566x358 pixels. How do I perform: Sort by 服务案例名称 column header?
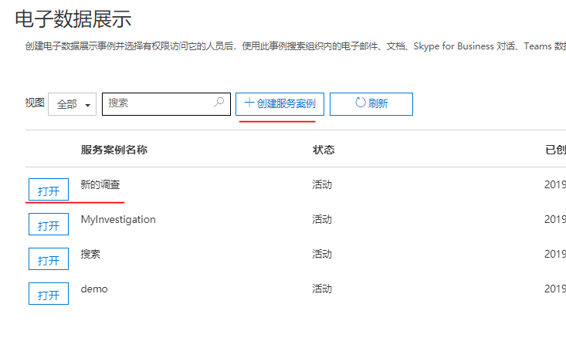pos(114,150)
